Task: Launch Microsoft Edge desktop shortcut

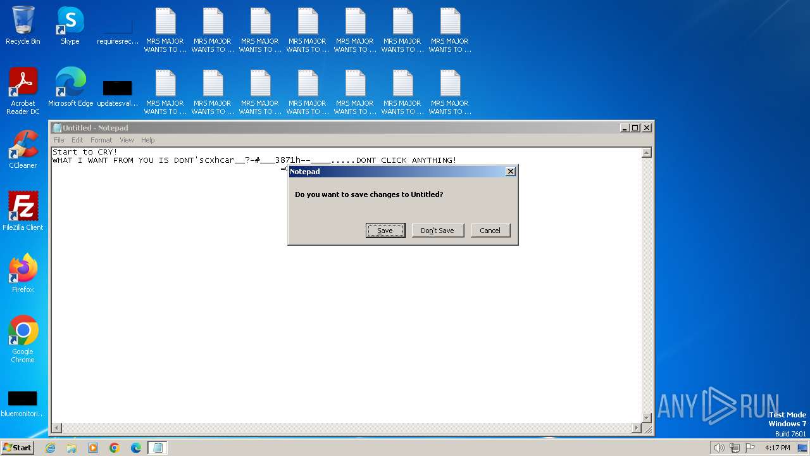Action: click(x=70, y=87)
